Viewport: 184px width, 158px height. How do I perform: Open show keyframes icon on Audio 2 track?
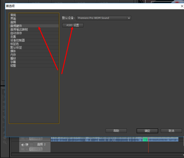(x=27, y=149)
